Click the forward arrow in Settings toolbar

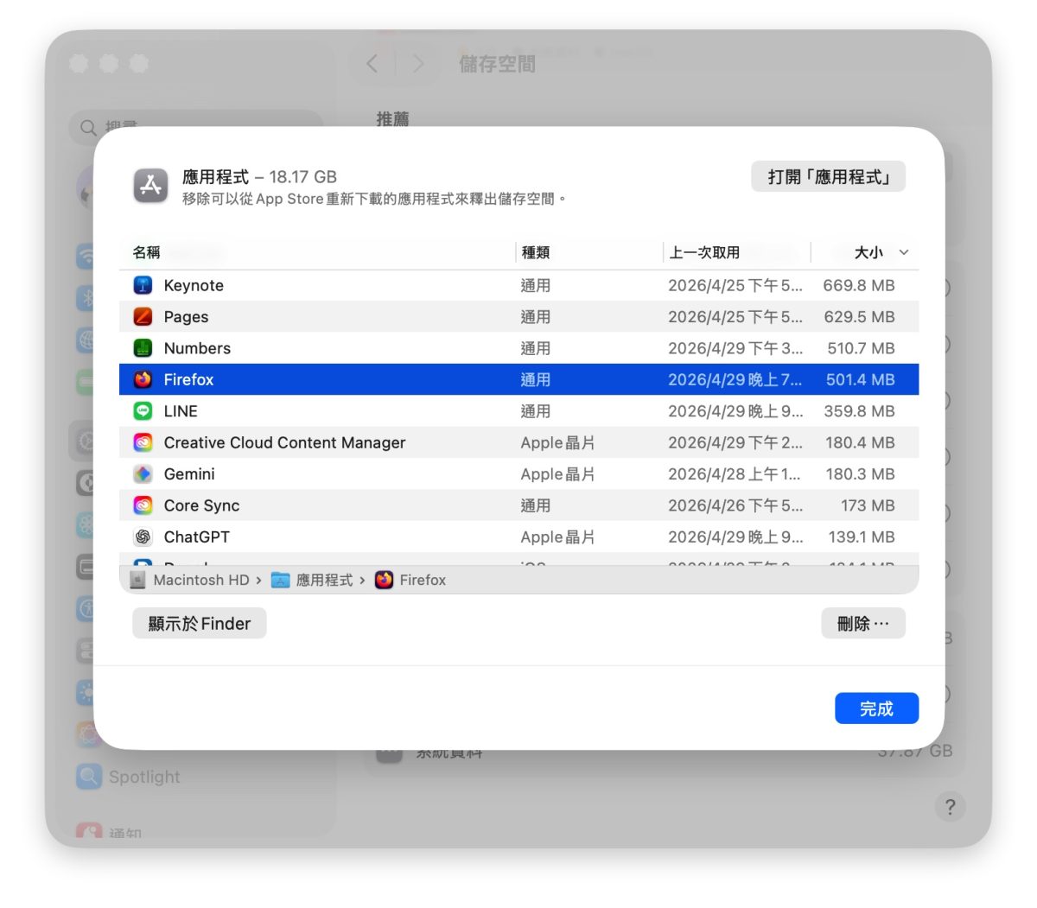(x=418, y=63)
